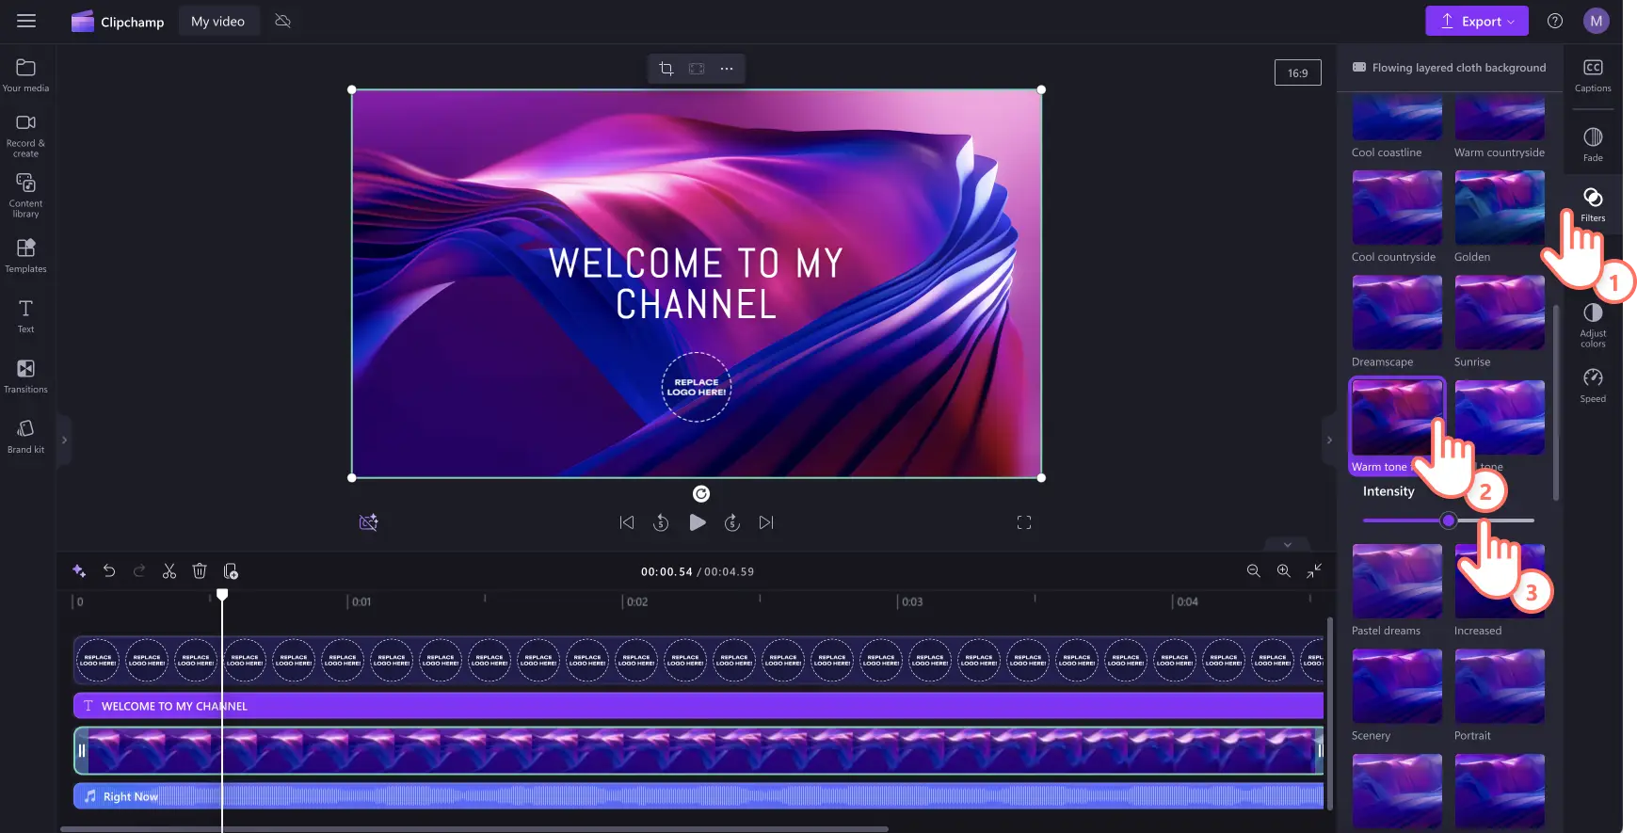Open the Adjust colors panel
The image size is (1637, 833).
[x=1593, y=326]
